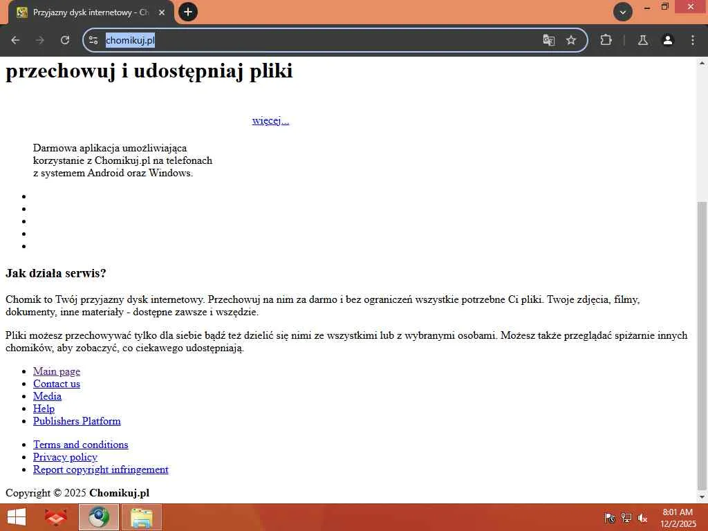The width and height of the screenshot is (708, 531).
Task: Open the Contact us link
Action: (x=57, y=384)
